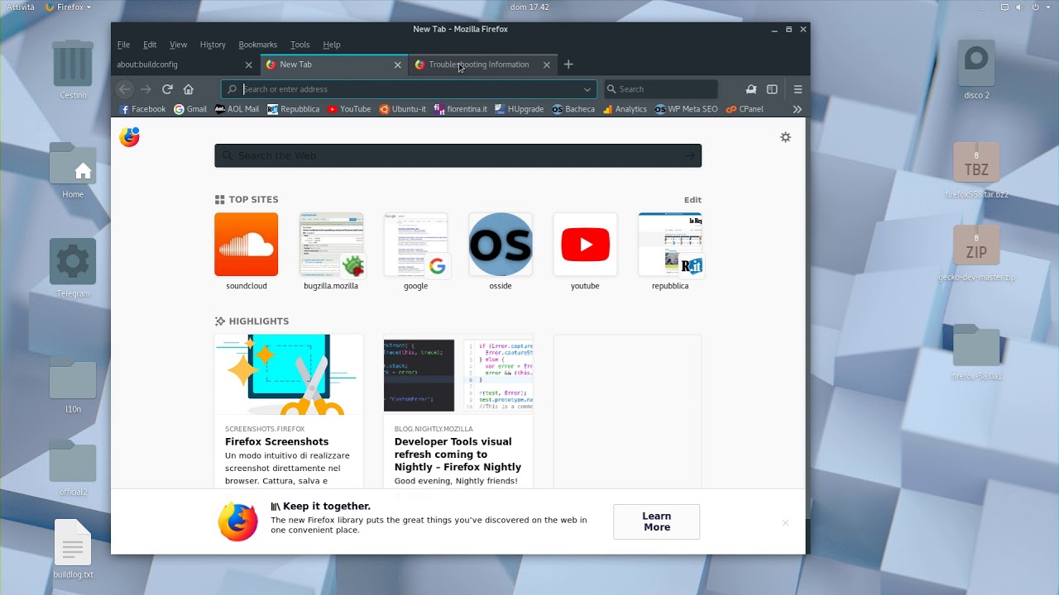Click Edit for Top Sites
Image resolution: width=1059 pixels, height=595 pixels.
click(692, 200)
